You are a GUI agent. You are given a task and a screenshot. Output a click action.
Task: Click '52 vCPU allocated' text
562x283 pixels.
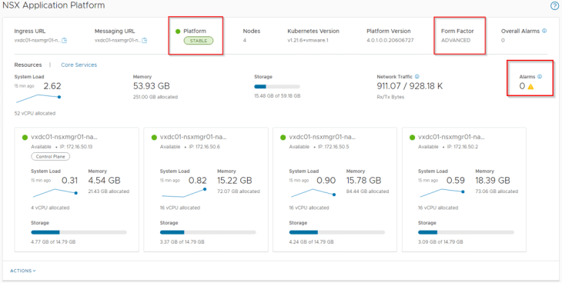pos(35,113)
